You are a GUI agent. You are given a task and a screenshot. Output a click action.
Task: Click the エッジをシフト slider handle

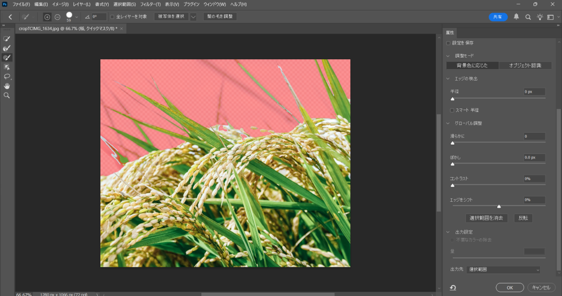click(499, 207)
